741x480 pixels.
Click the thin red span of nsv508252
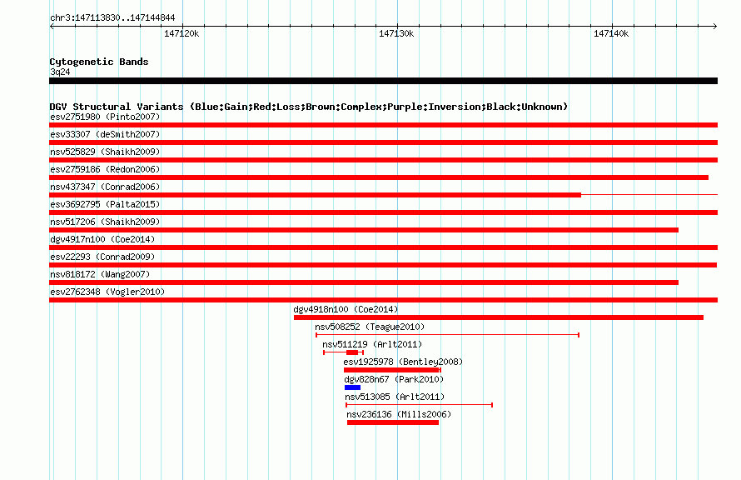(x=448, y=335)
